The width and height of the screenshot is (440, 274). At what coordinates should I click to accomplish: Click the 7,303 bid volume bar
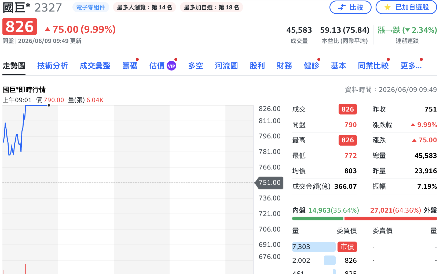click(x=314, y=247)
